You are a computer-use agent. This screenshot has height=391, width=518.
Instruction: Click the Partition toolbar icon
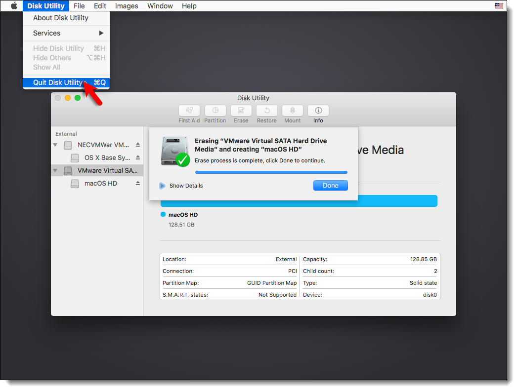216,111
